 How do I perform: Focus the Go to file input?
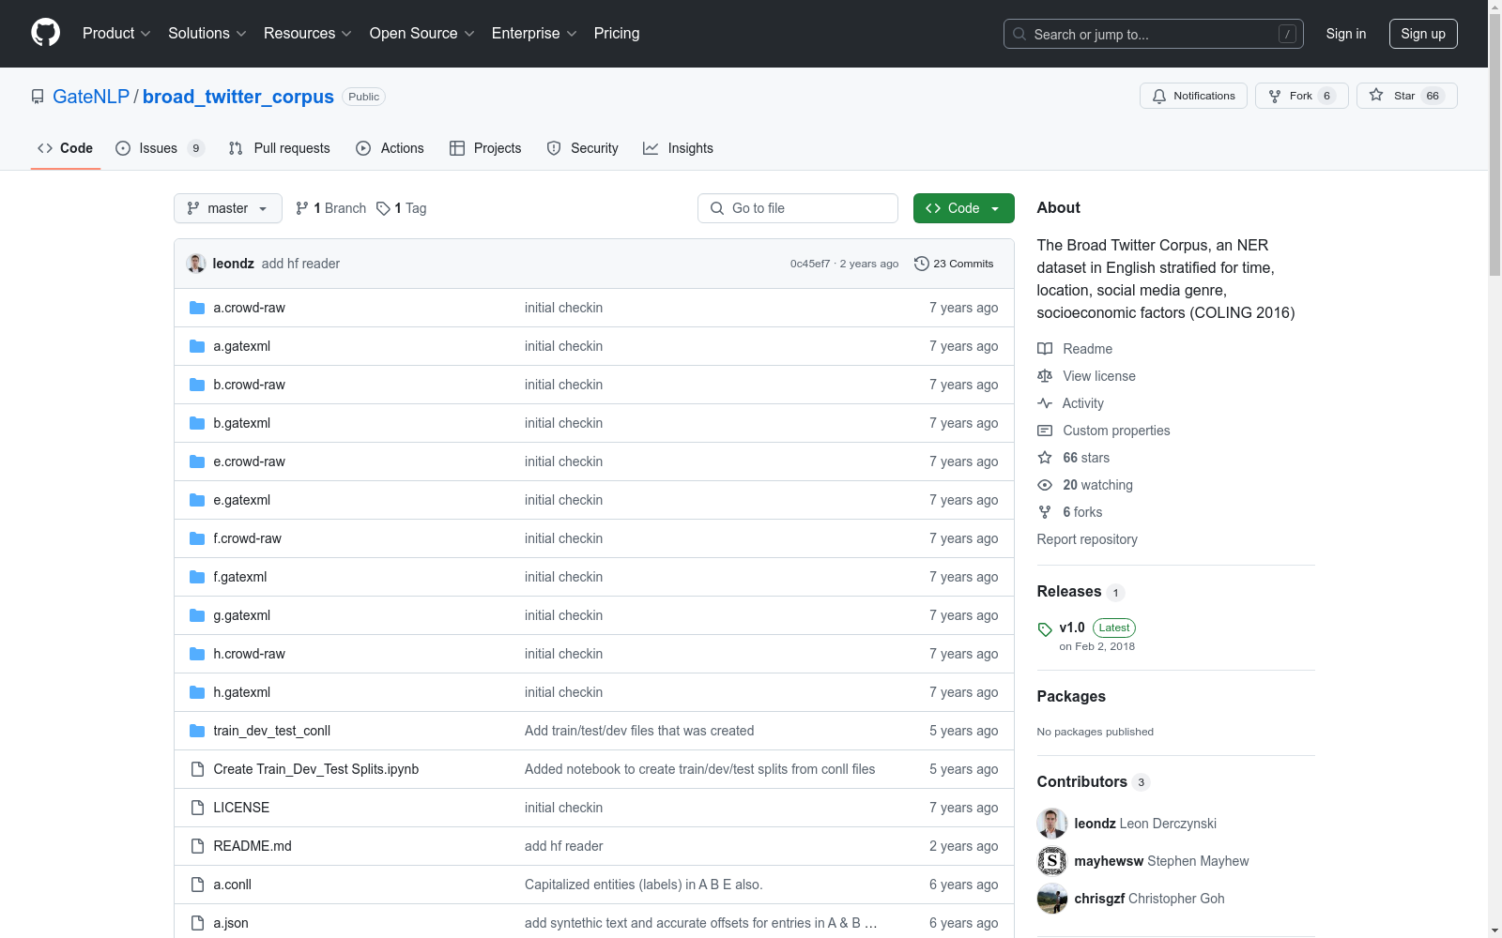point(798,208)
